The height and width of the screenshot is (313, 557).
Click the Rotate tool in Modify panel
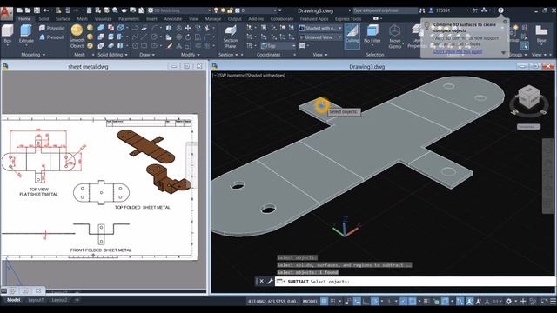click(x=188, y=37)
